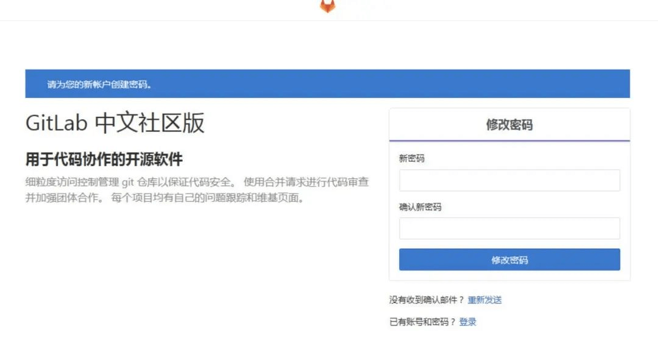Click the blue banner text 请为您的新帐户创建密码
658x362 pixels.
click(99, 84)
